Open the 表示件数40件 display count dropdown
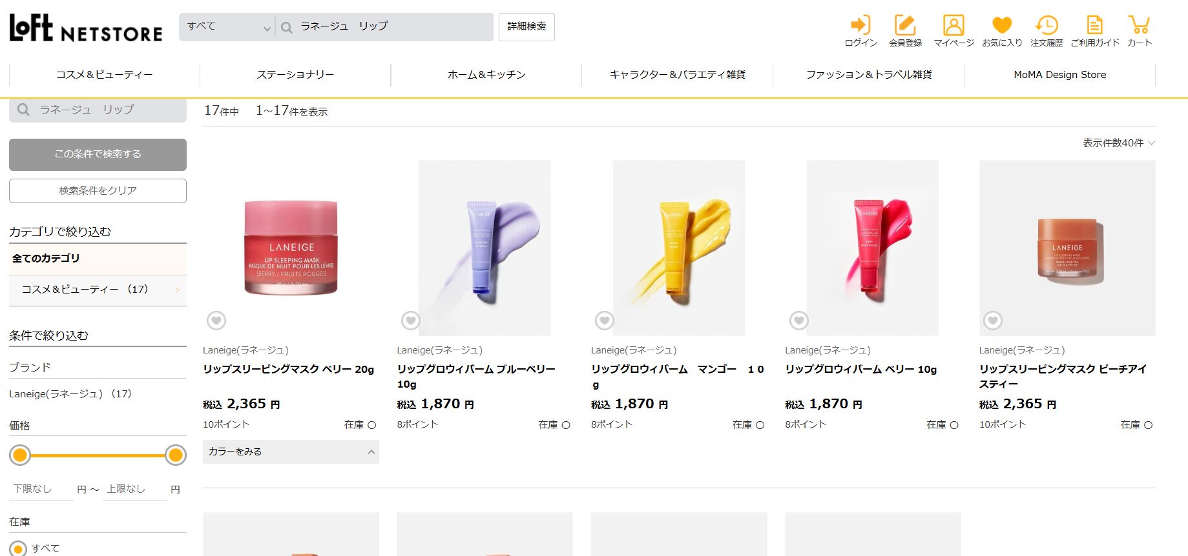Image resolution: width=1188 pixels, height=556 pixels. point(1119,143)
